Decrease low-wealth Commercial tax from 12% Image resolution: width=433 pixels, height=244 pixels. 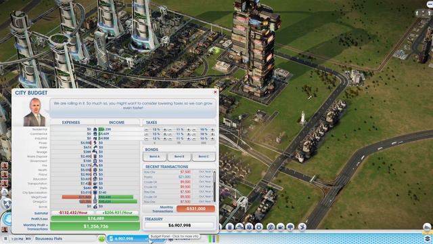(147, 134)
